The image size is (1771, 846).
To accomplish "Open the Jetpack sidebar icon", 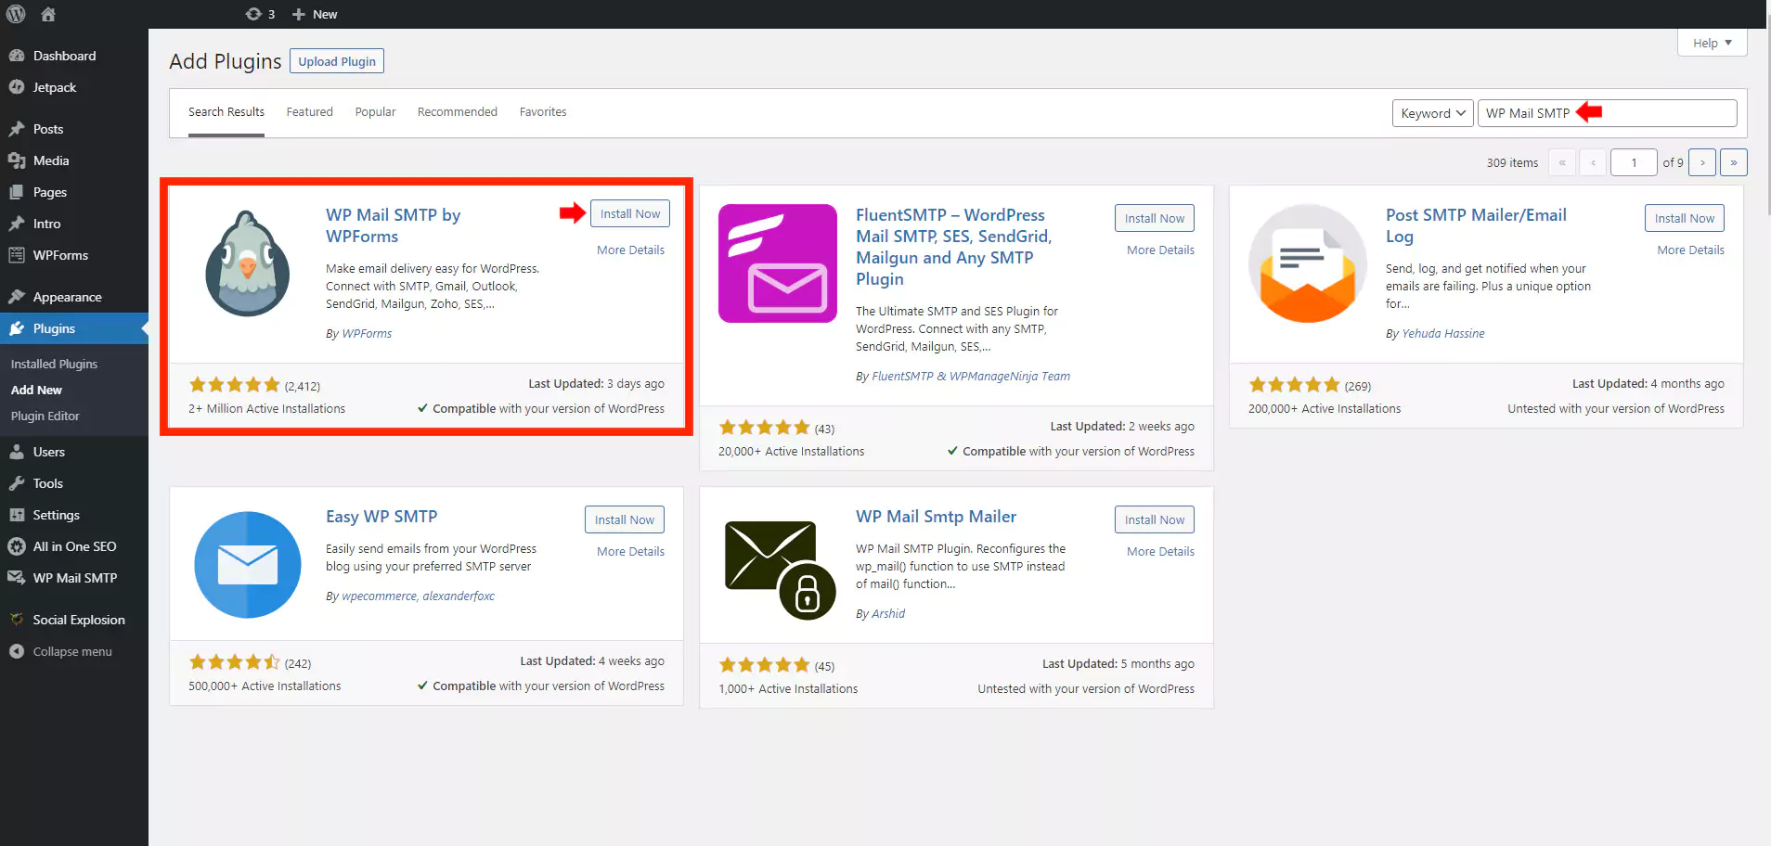I will point(17,87).
